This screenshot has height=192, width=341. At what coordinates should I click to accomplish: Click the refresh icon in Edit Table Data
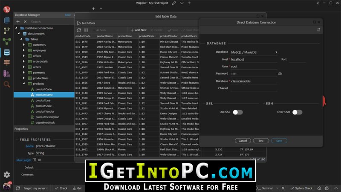click(x=79, y=30)
